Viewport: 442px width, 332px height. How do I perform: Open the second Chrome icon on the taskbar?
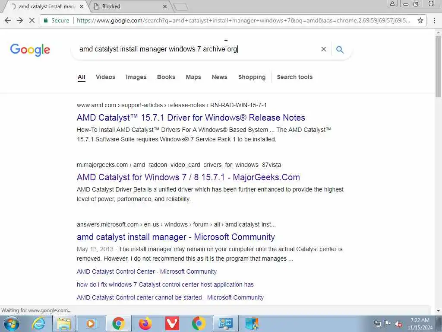point(199,323)
